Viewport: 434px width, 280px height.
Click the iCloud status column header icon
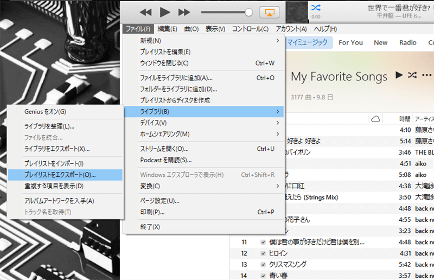[375, 118]
